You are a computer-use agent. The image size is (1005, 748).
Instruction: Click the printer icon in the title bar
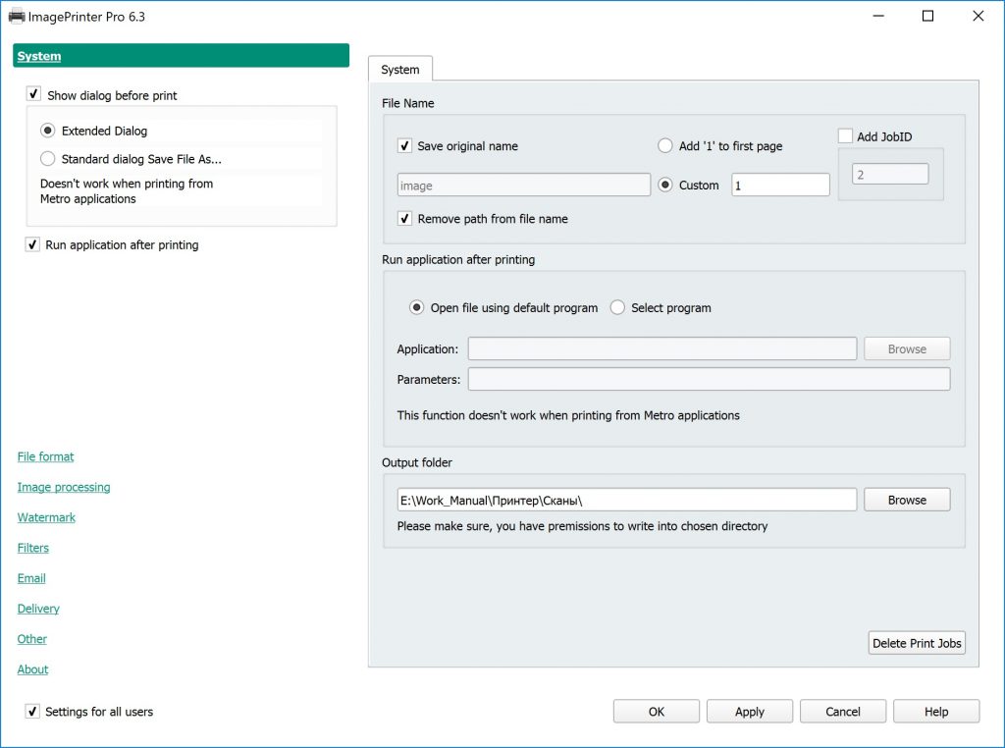click(17, 16)
